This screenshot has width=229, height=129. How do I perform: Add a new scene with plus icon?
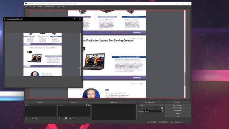point(26,118)
